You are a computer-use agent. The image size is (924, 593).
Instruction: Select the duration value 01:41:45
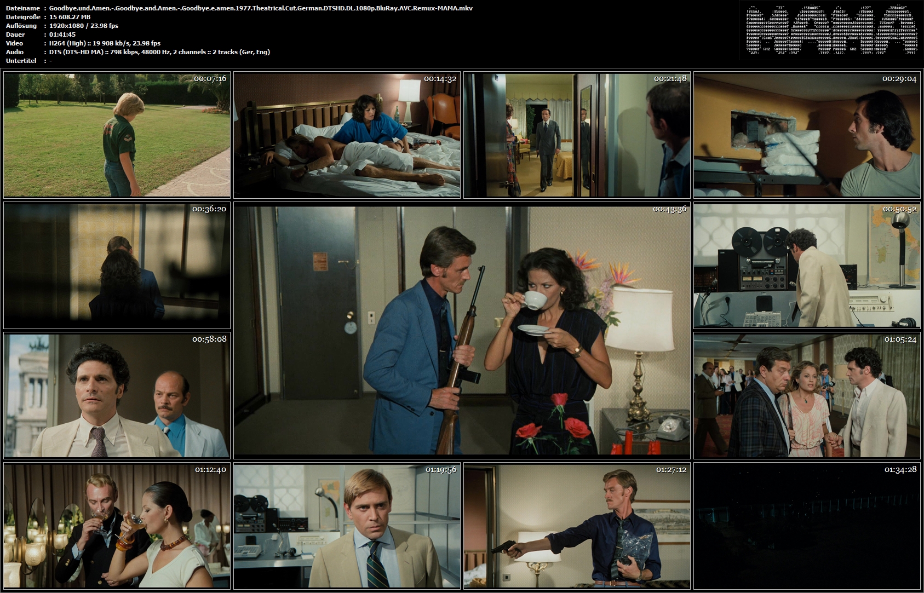click(x=62, y=34)
